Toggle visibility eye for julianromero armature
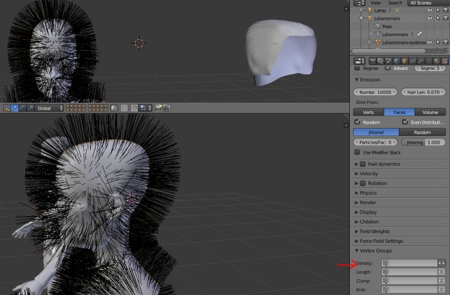The height and width of the screenshot is (295, 450). pos(430,18)
